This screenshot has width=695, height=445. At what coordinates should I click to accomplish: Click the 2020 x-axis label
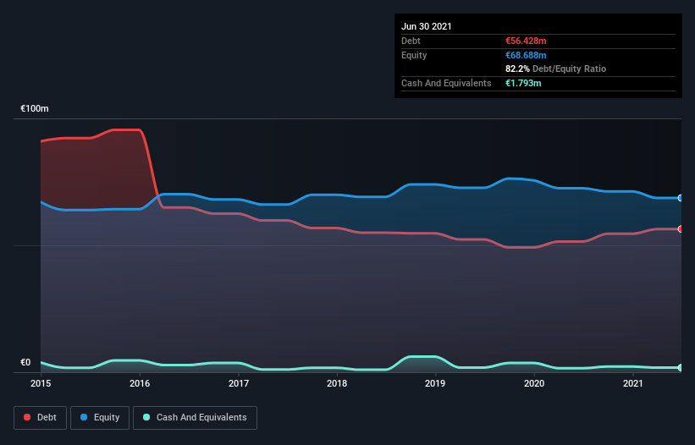point(534,383)
